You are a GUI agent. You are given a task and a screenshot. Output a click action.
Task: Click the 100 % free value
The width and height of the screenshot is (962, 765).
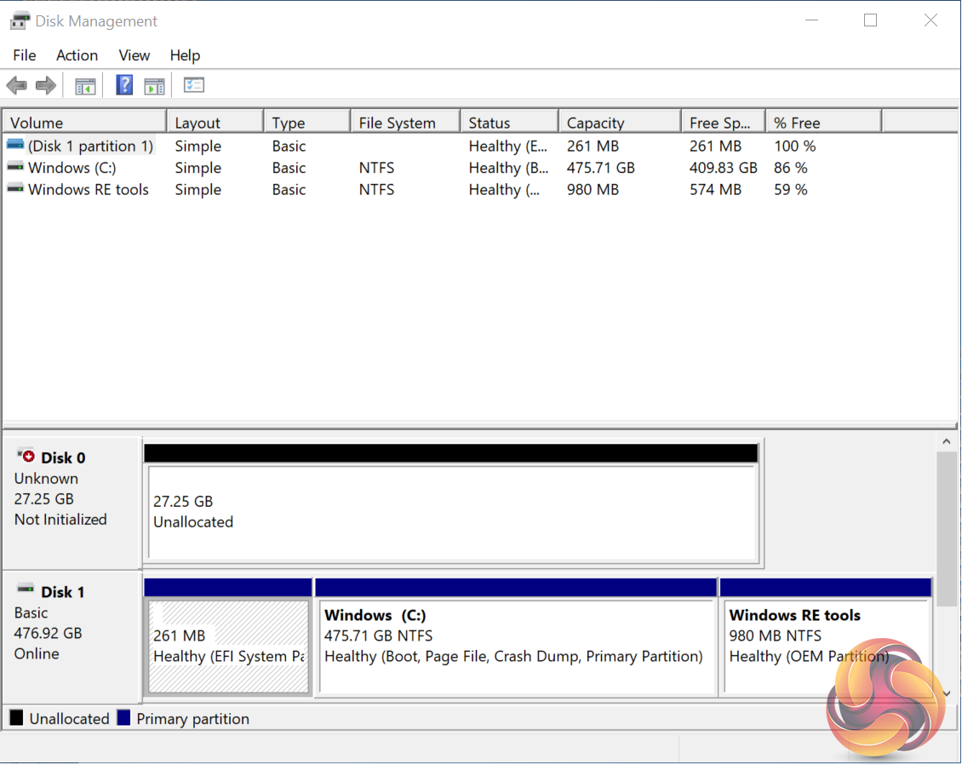[x=794, y=147]
